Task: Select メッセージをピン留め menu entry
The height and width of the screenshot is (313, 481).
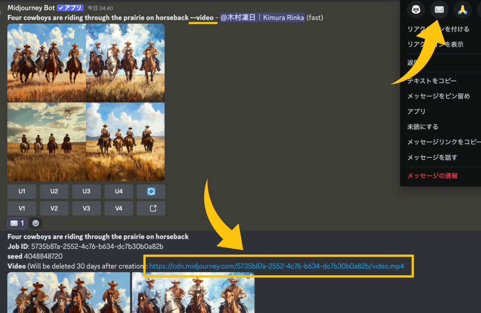Action: click(x=438, y=96)
